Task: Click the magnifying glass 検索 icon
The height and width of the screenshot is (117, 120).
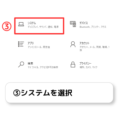Action: pyautogui.click(x=21, y=64)
